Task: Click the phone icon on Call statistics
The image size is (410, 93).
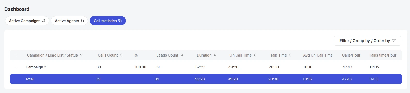Action: pyautogui.click(x=120, y=21)
